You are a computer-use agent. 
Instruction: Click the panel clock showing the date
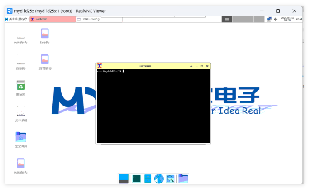[287, 19]
